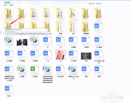
Task: Open the WPS document starting with 4.22
Action: tap(22, 55)
